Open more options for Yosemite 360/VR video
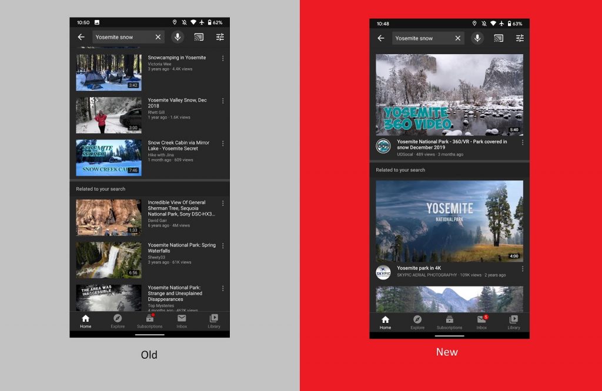This screenshot has width=602, height=391. tap(523, 142)
